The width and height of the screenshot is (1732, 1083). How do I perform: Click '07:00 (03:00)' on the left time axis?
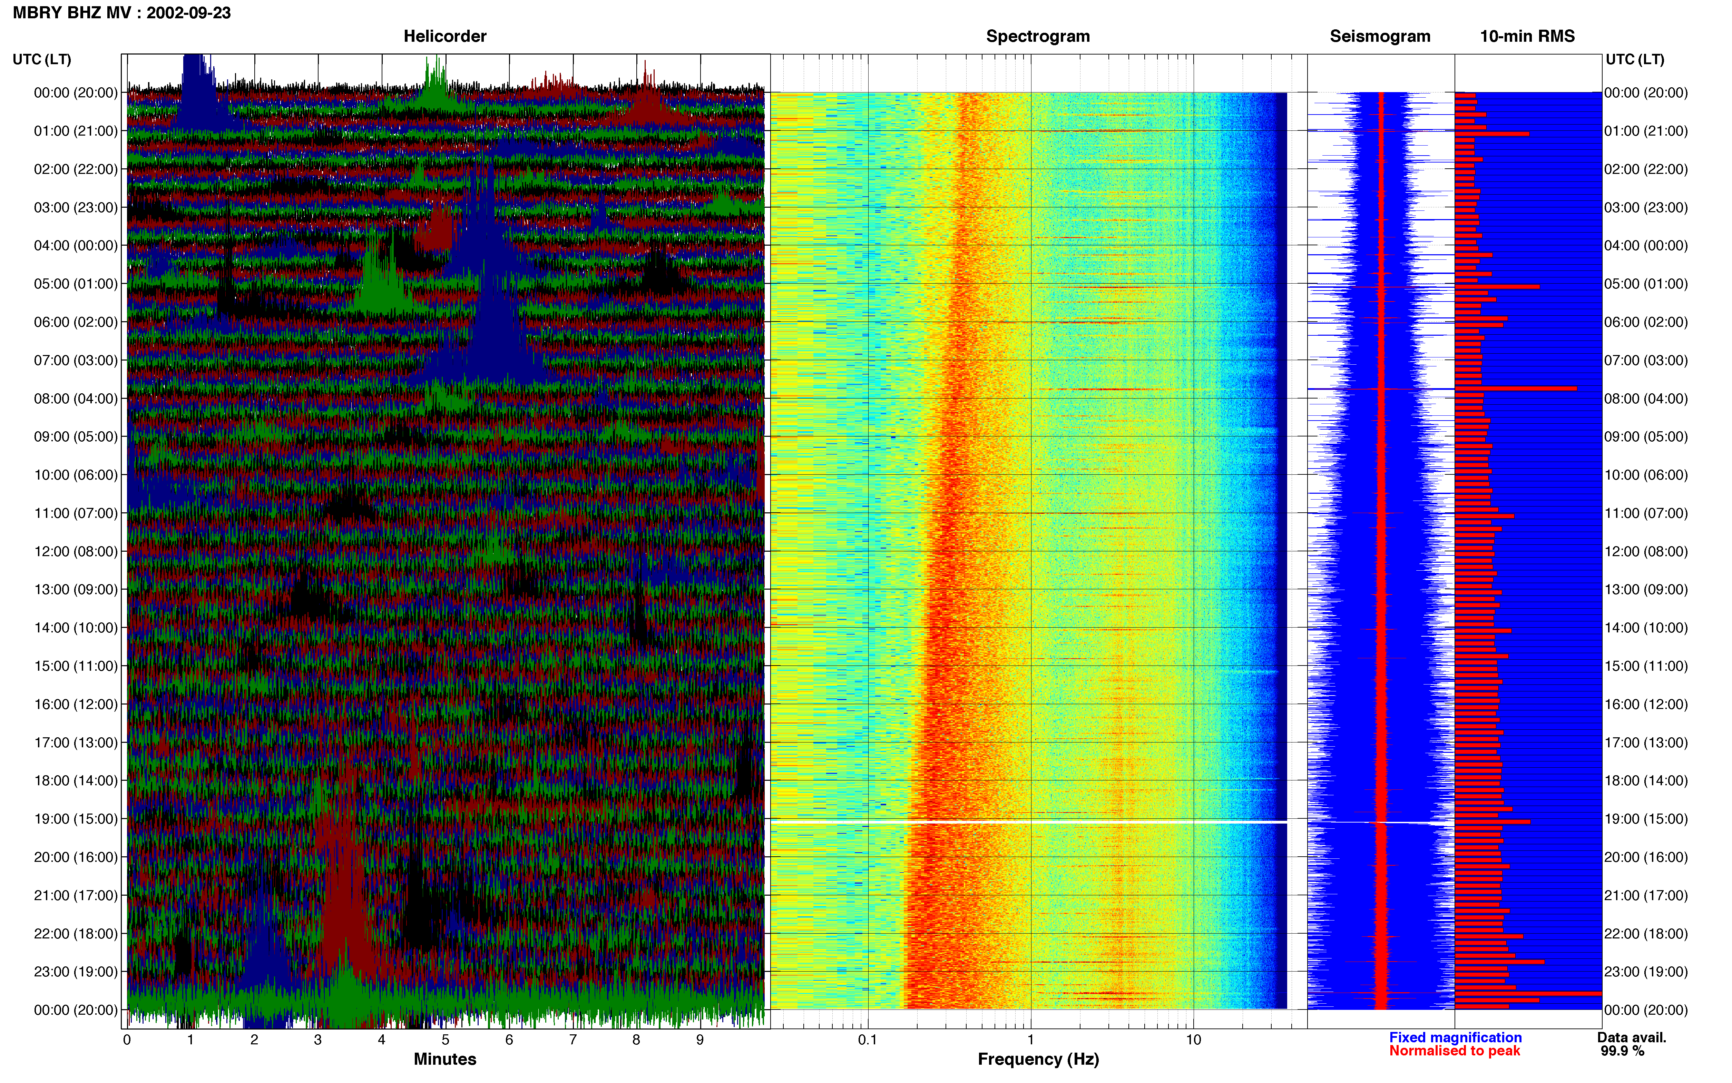(x=75, y=360)
